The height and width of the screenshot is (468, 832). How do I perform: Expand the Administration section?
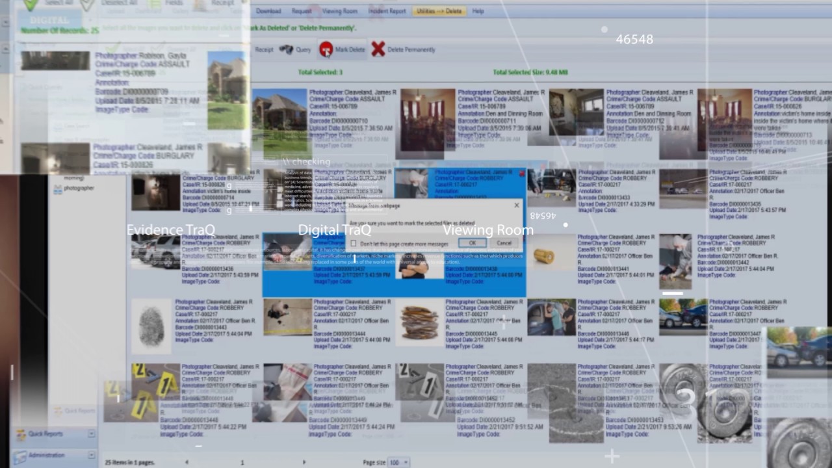(91, 455)
